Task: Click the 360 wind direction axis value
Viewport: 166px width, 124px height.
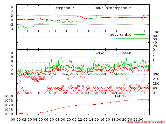Action: pos(156,74)
